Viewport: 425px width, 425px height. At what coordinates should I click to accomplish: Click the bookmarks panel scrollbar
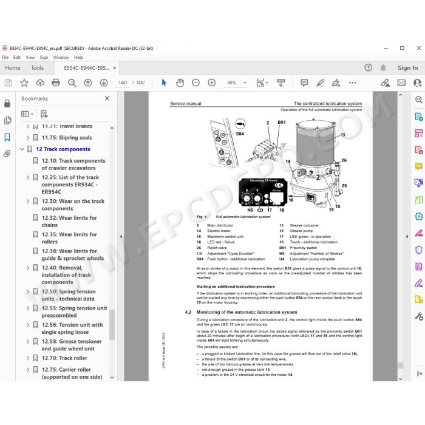coord(112,324)
